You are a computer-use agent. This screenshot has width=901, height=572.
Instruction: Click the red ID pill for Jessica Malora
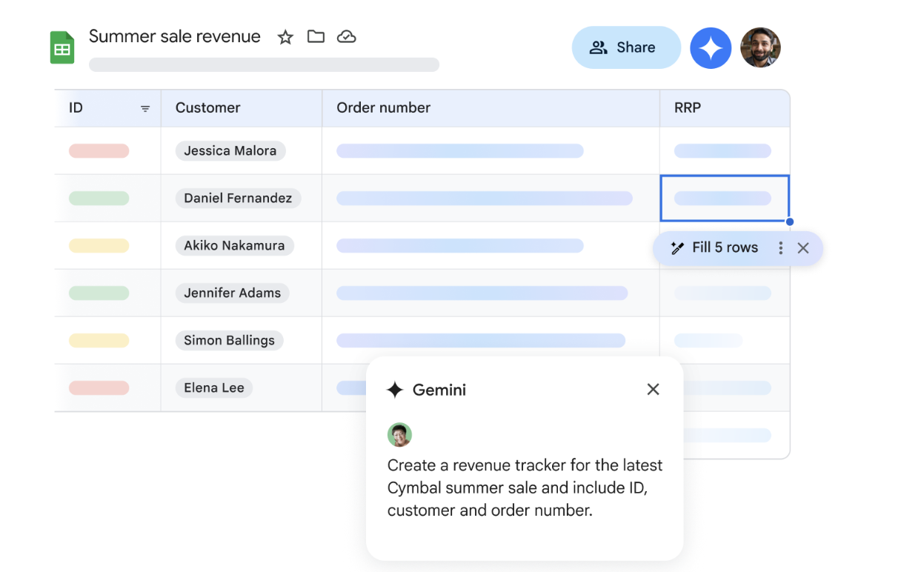pyautogui.click(x=99, y=151)
